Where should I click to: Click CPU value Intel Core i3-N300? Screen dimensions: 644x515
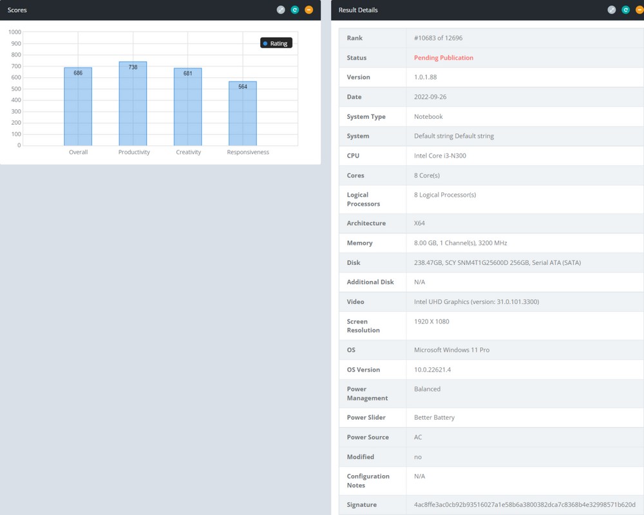coord(440,156)
